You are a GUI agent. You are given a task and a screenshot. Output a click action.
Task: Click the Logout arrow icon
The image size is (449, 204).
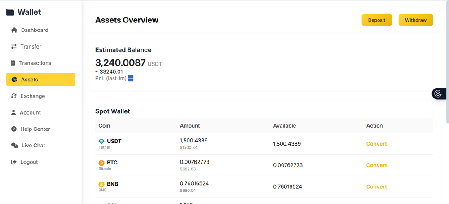click(14, 162)
